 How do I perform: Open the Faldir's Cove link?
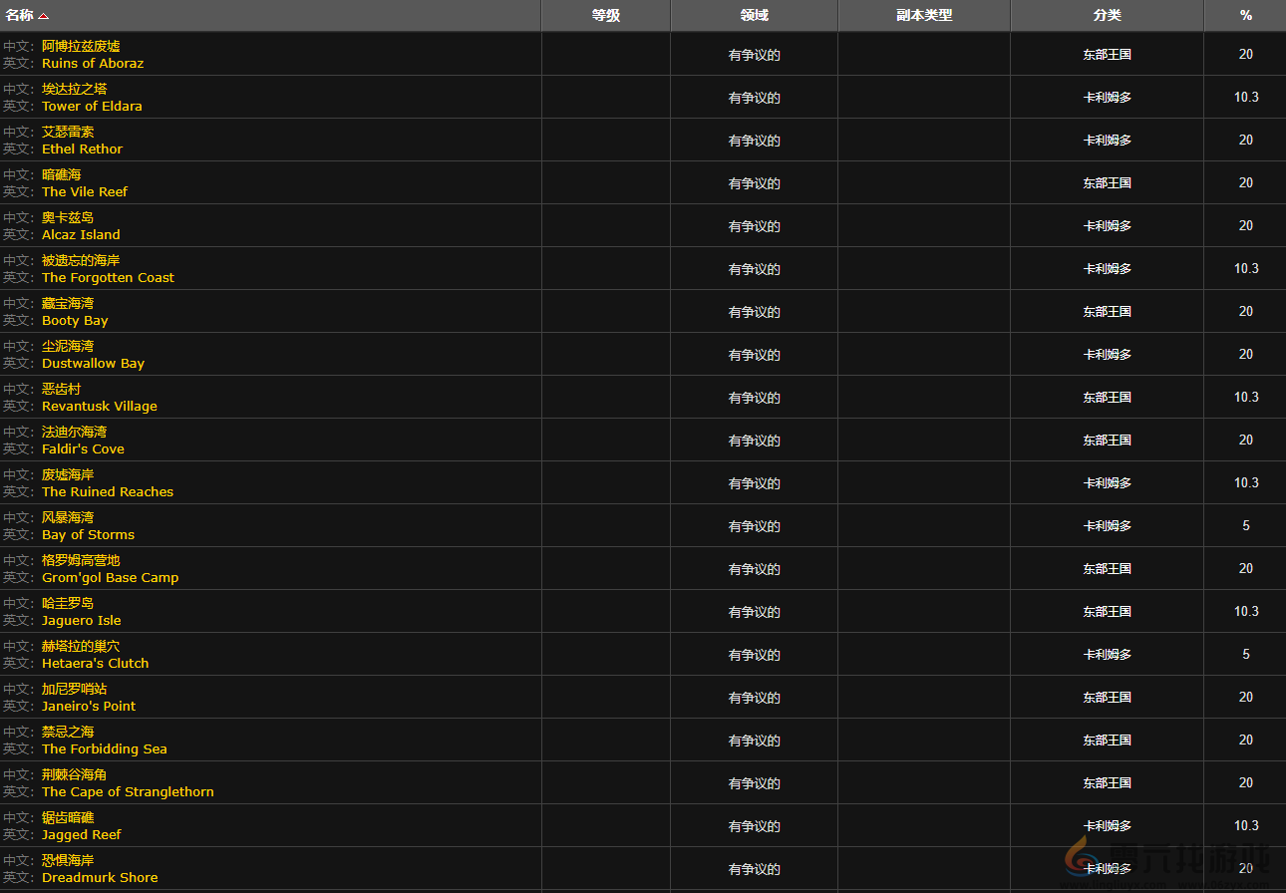83,449
